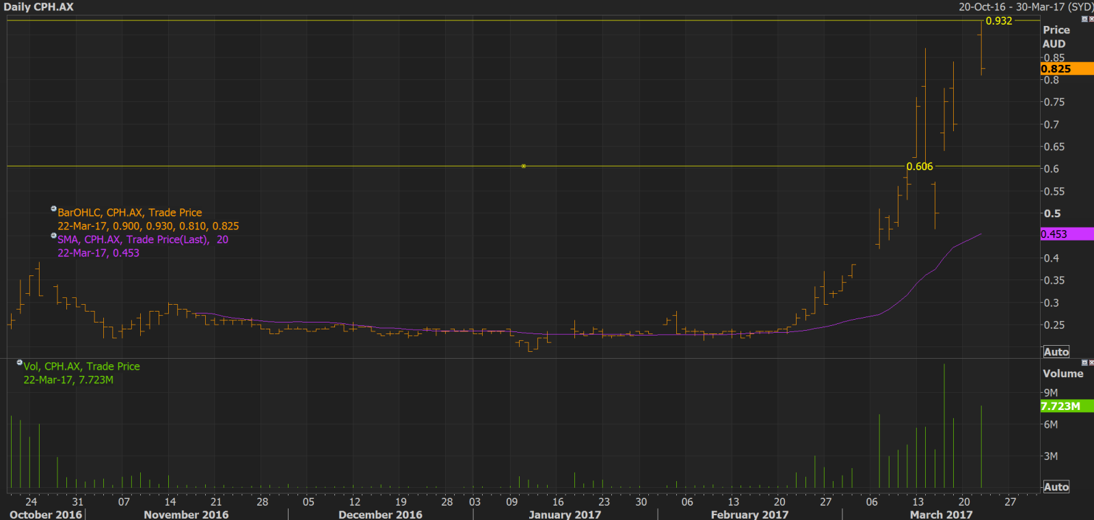The width and height of the screenshot is (1094, 520).
Task: Click the BarOHLC values line 22-Mar-17, 0.900
Action: pos(148,226)
